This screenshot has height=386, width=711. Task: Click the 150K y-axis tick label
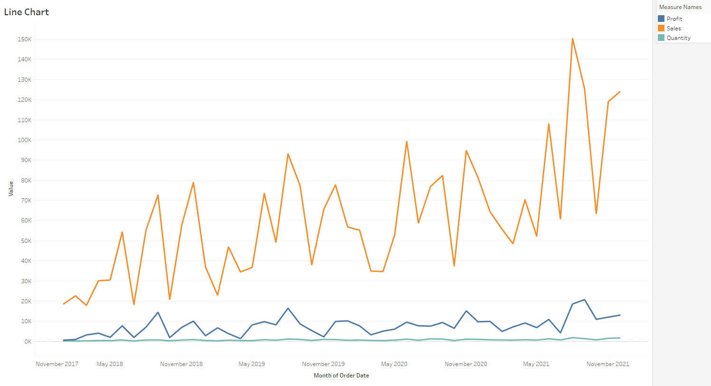click(x=24, y=39)
